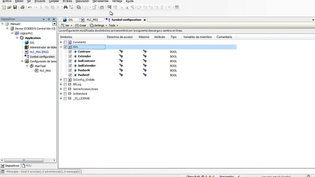Toggle the Constants checkbox

[x=65, y=42]
